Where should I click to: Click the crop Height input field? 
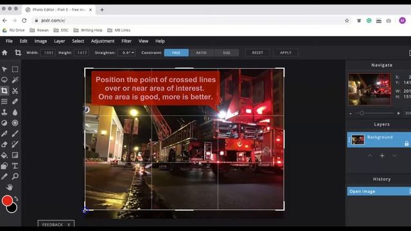82,53
